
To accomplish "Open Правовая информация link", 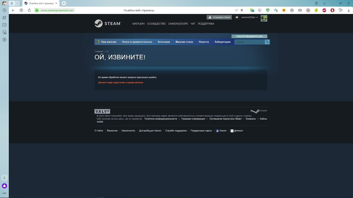I will click(193, 119).
